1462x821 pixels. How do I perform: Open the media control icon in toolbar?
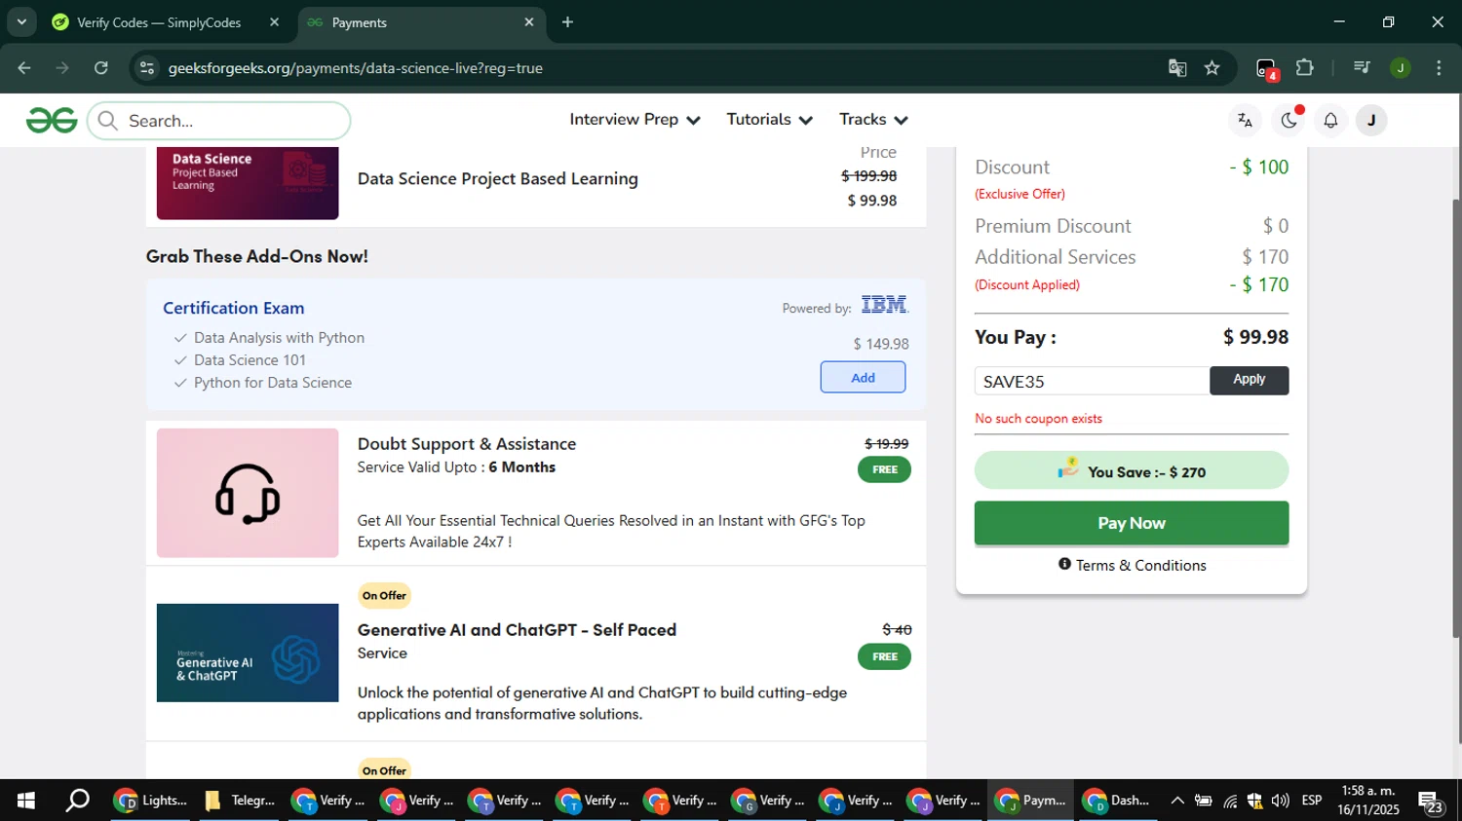pos(1362,68)
